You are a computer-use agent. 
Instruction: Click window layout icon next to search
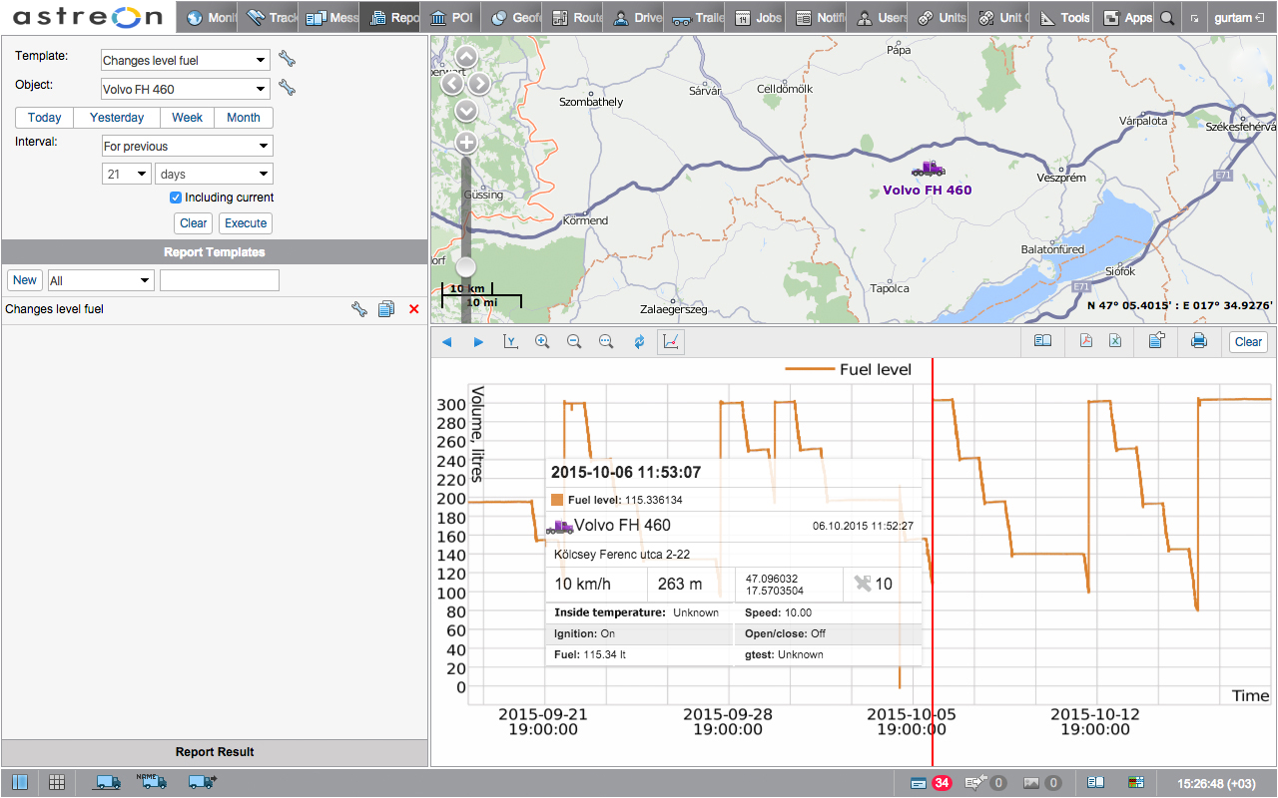(1194, 18)
